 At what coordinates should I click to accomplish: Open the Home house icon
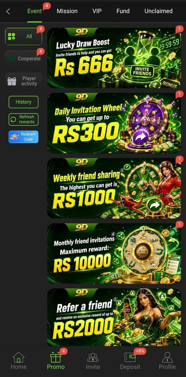pyautogui.click(x=18, y=357)
